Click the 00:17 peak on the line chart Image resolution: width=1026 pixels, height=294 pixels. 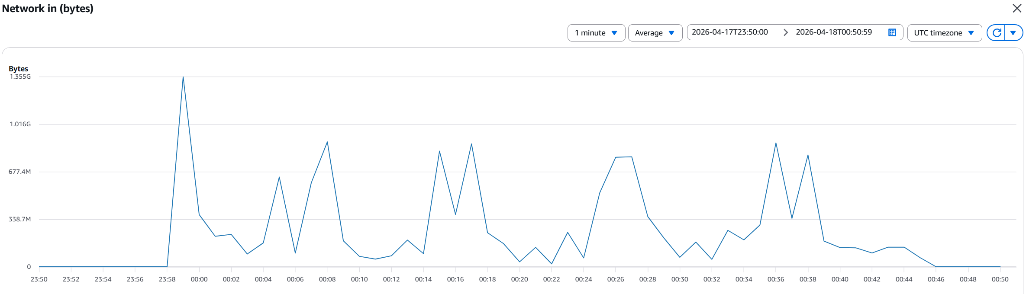pyautogui.click(x=471, y=144)
